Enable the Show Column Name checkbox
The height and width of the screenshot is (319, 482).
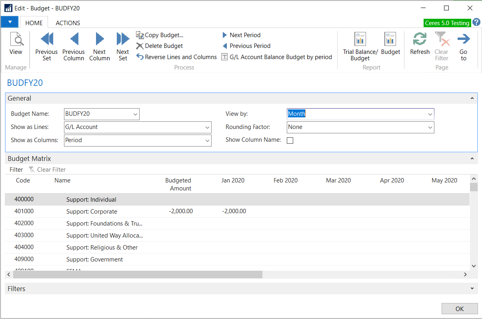click(x=290, y=141)
